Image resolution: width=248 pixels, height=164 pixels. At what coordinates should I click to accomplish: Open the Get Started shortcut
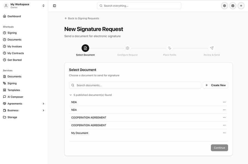[24, 60]
